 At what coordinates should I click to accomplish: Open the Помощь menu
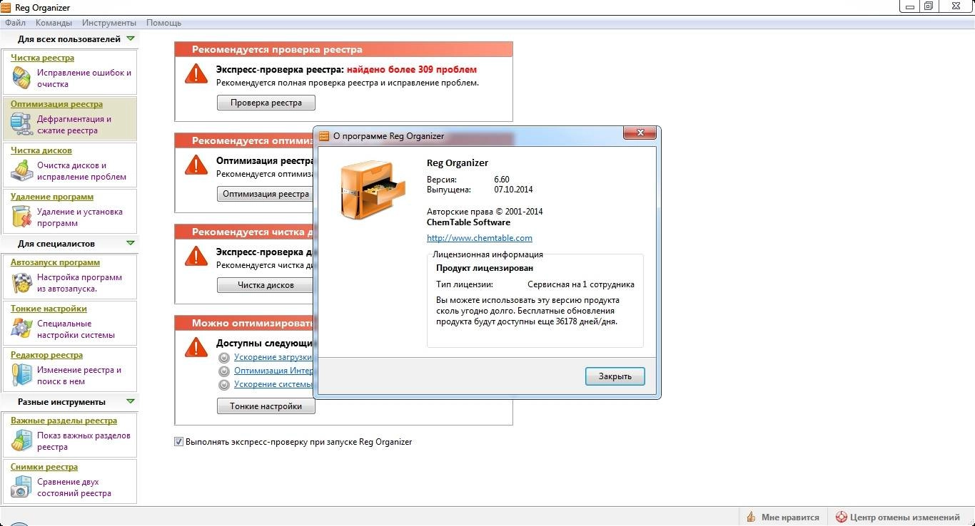click(164, 23)
